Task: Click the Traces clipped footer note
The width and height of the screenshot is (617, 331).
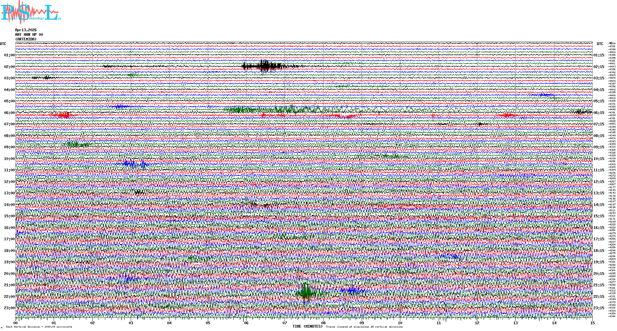Action: coord(364,327)
